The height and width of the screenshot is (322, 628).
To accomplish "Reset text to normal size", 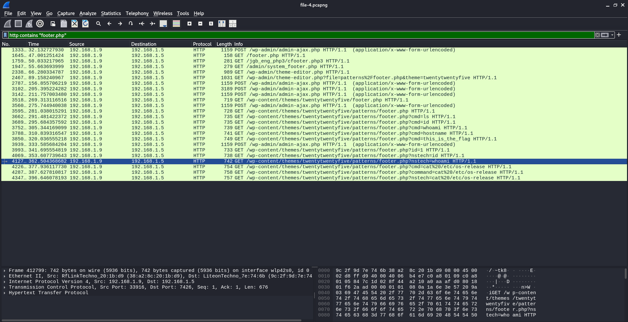I will 211,24.
